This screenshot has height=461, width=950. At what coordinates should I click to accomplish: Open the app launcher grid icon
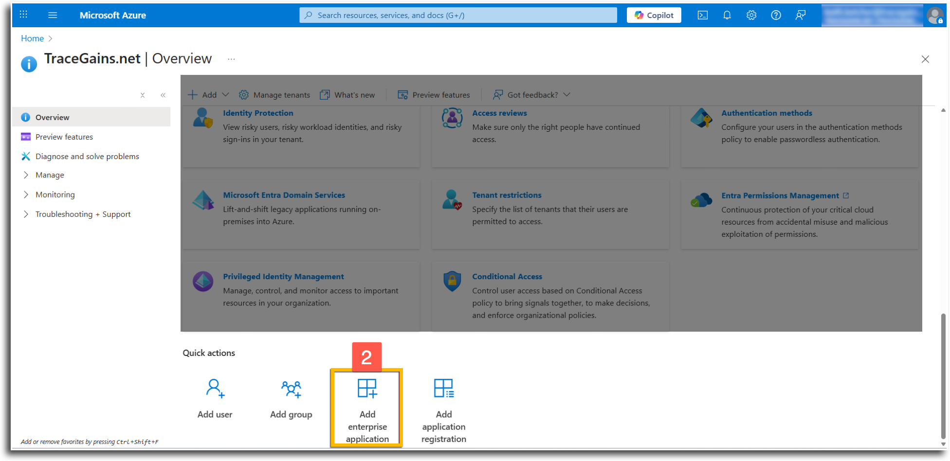click(x=23, y=15)
